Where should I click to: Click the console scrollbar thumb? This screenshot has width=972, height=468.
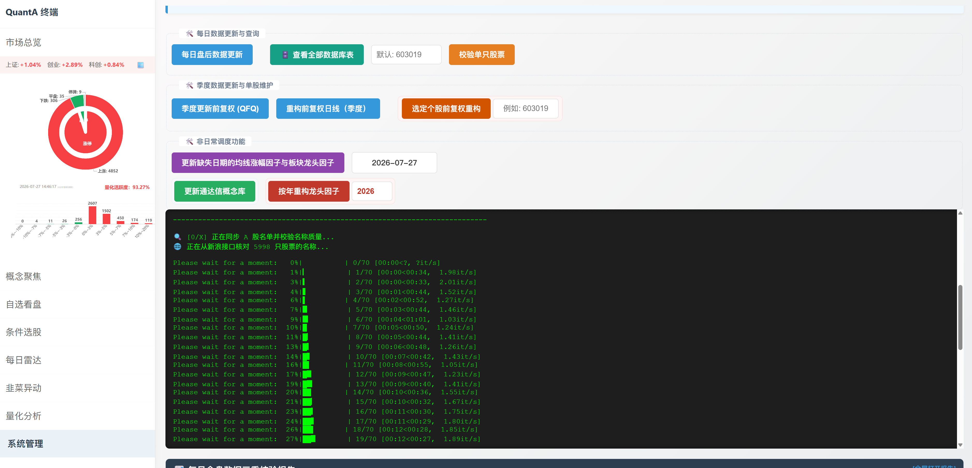[960, 318]
